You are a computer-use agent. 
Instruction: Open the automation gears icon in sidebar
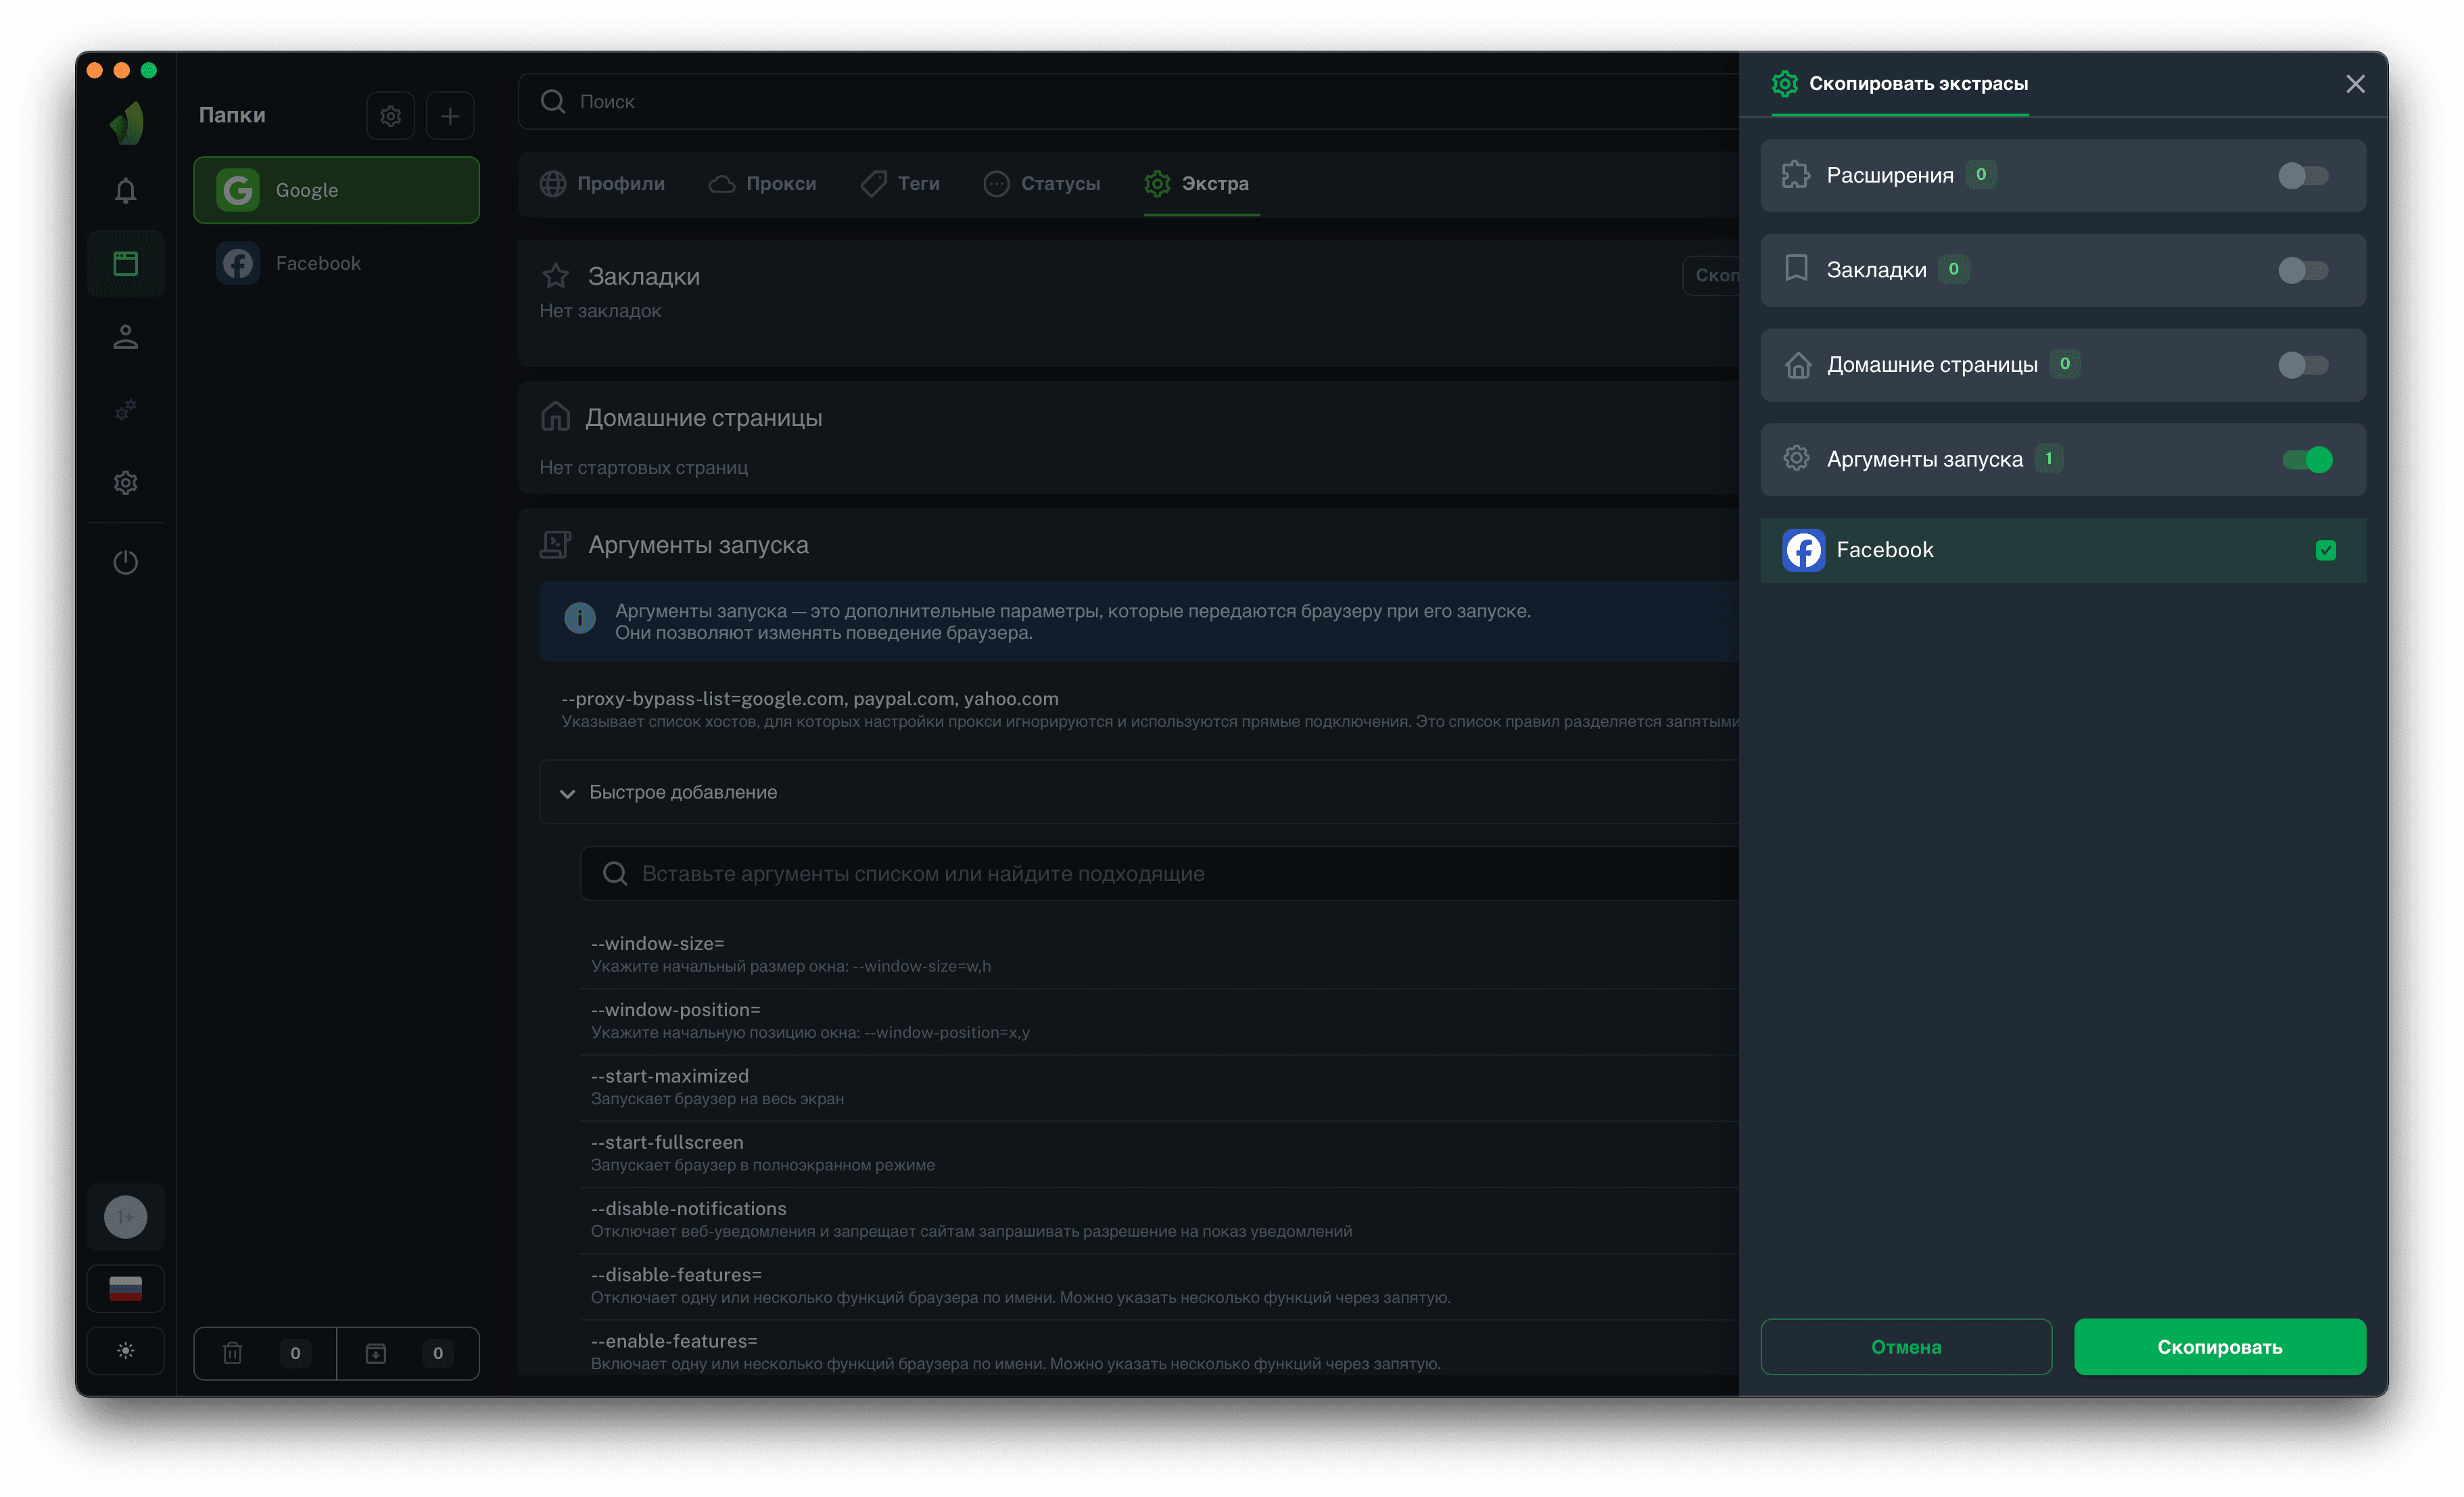point(125,409)
